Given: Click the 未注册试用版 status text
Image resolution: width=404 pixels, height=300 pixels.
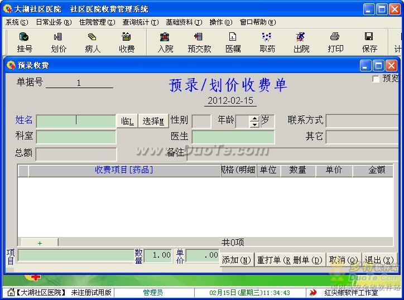Looking at the screenshot, I should click(x=91, y=293).
